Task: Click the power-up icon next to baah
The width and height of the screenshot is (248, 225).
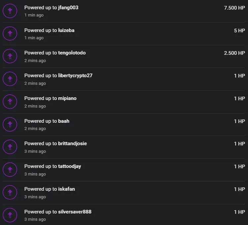Action: pos(10,124)
